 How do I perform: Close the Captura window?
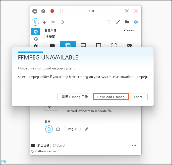(x=136, y=11)
